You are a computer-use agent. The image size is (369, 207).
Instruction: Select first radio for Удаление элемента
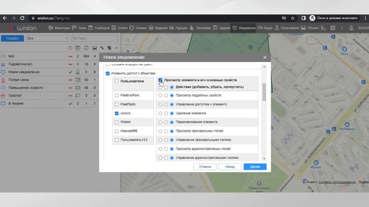pos(160,113)
